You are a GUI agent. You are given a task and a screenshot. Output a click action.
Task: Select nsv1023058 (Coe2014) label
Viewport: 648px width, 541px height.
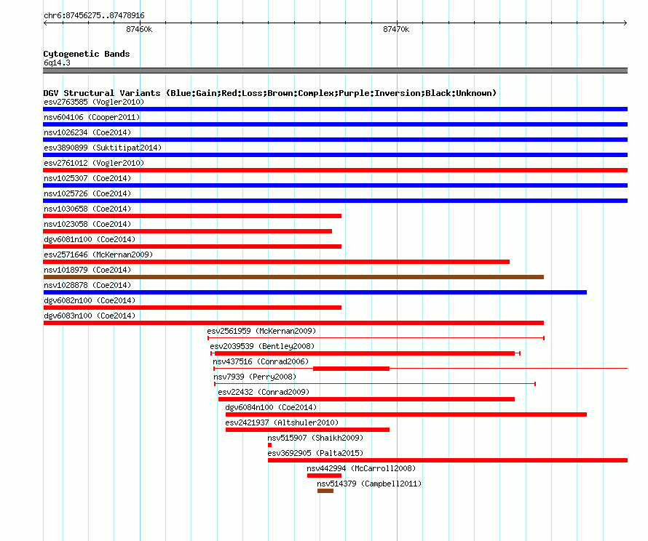[x=87, y=224]
